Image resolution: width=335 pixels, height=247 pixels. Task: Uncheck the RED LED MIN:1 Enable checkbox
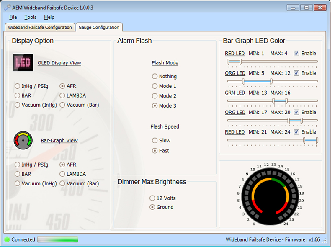coord(297,53)
